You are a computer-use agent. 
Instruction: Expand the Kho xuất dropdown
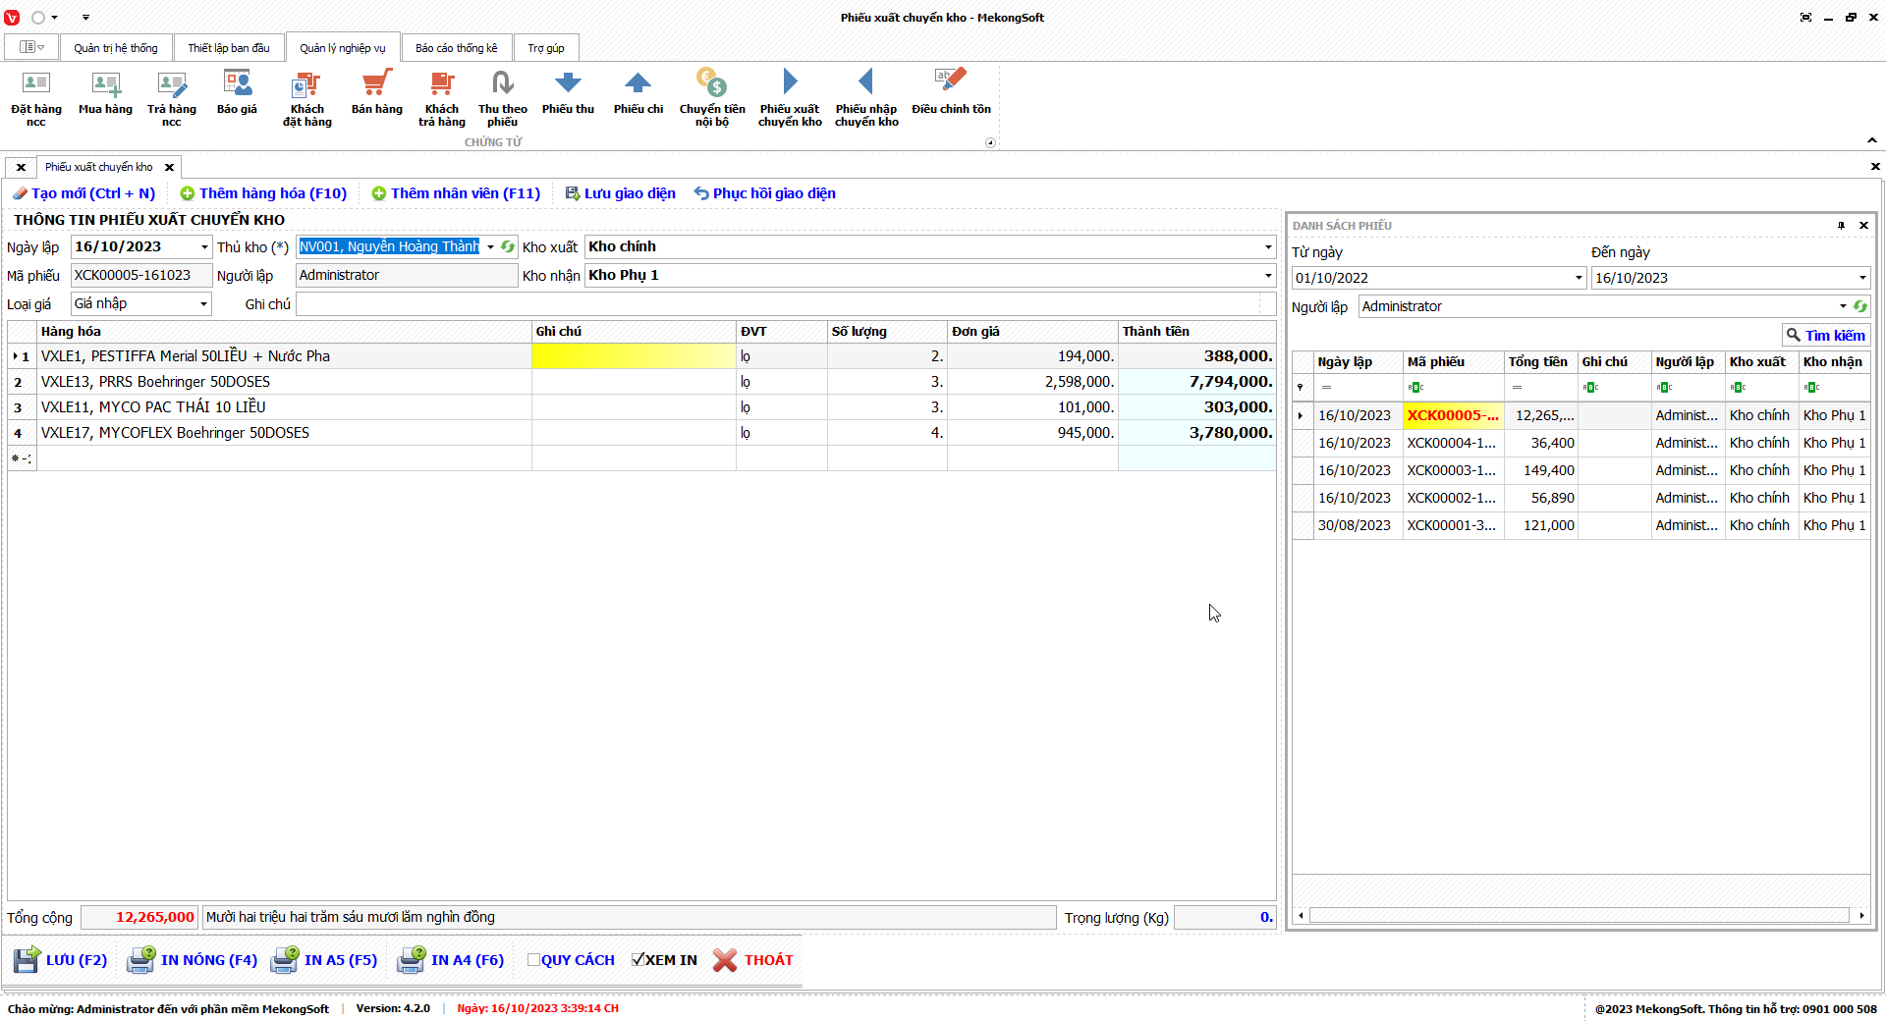(x=1267, y=247)
